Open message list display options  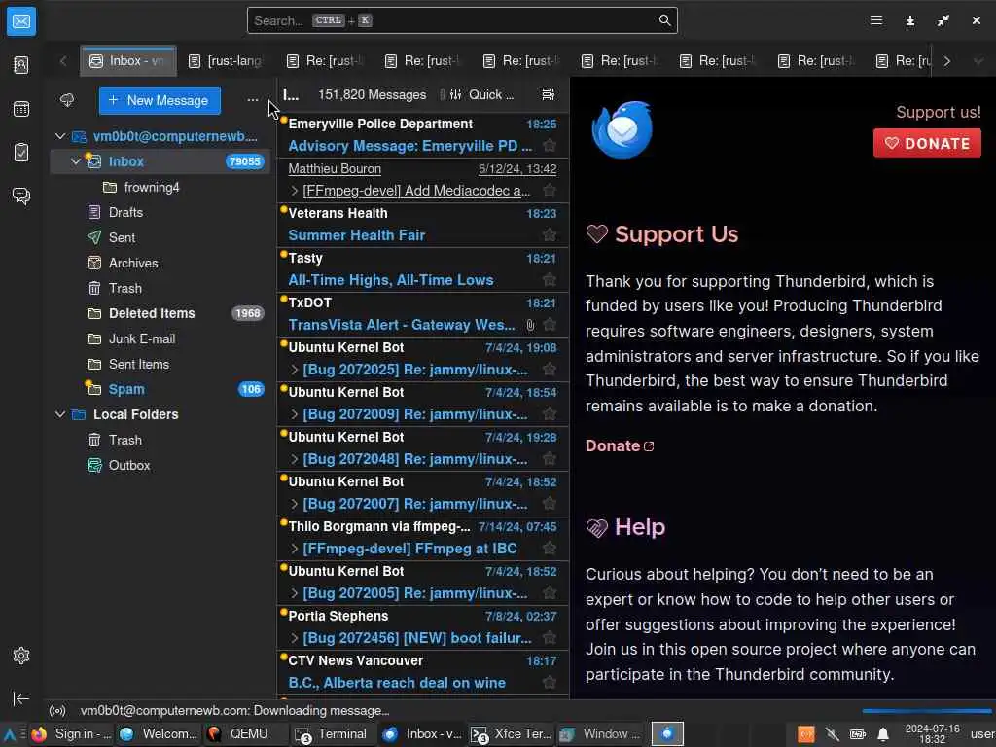point(549,94)
